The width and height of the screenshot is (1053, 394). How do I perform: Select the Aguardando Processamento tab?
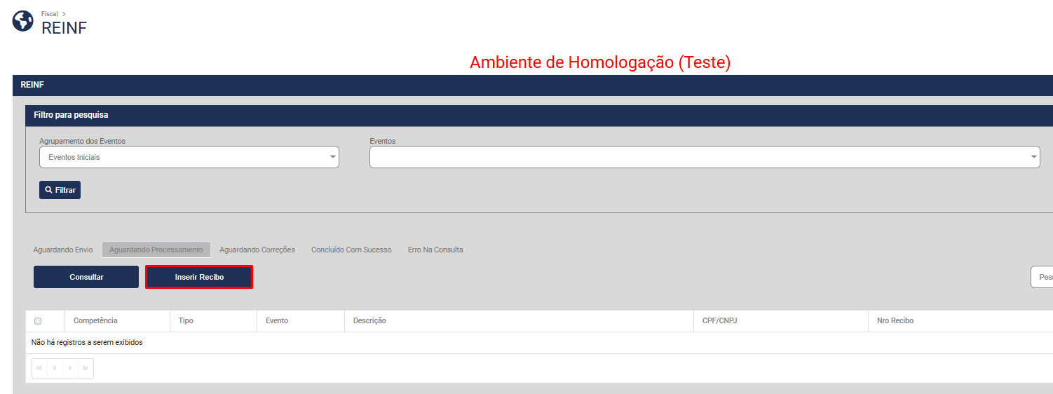156,250
